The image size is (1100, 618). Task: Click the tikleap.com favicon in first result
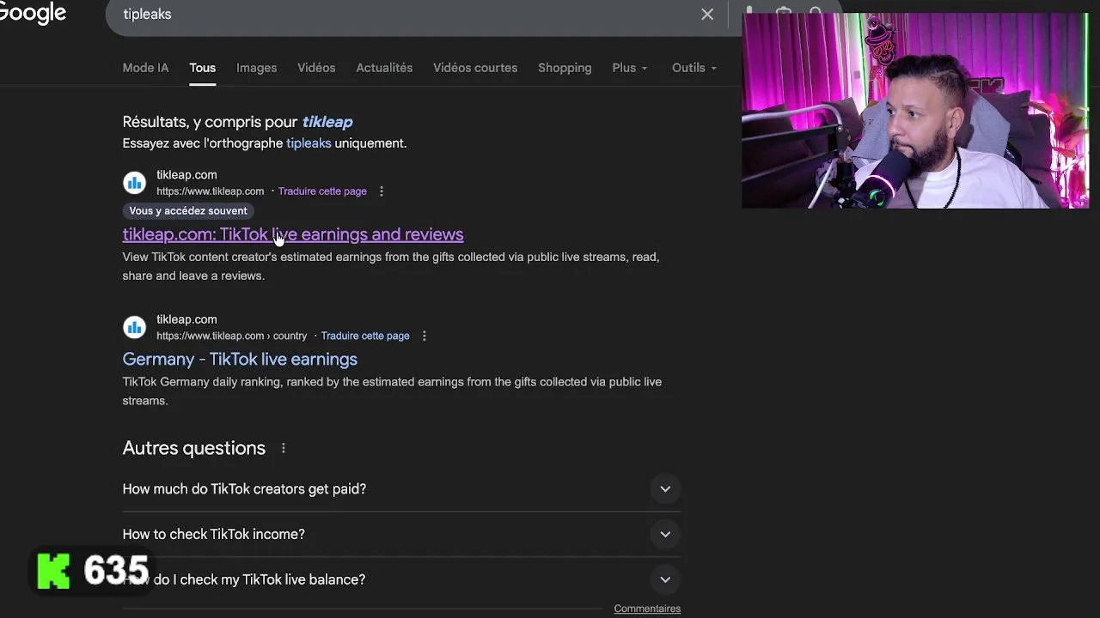[x=134, y=183]
